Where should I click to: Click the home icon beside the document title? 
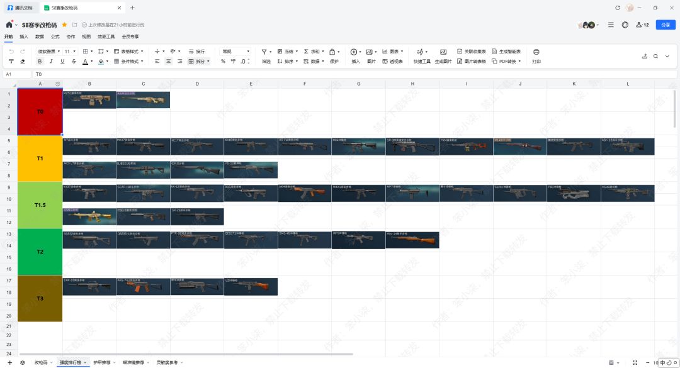click(9, 25)
